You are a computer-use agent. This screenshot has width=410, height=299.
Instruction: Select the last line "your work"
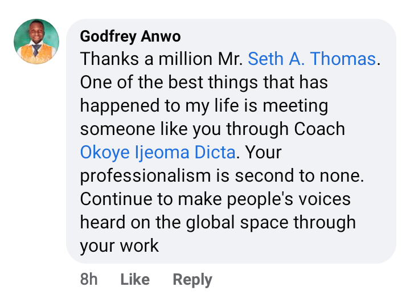coord(119,246)
